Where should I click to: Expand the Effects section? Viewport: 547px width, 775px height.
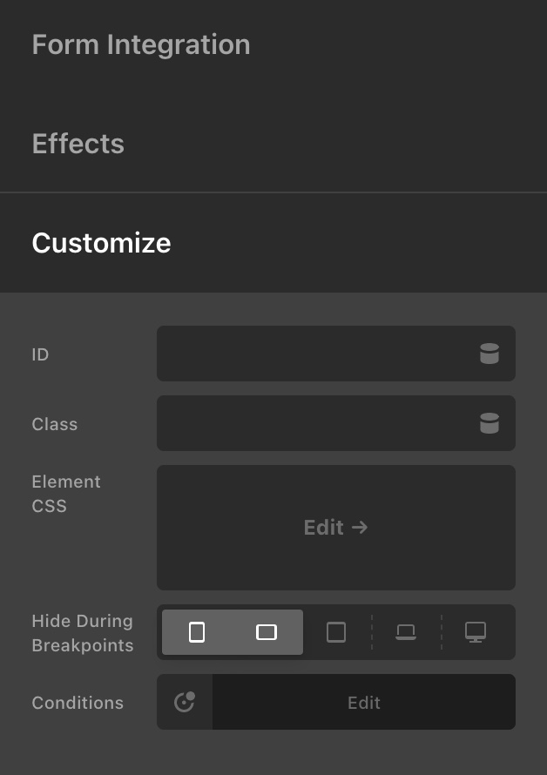(x=78, y=144)
